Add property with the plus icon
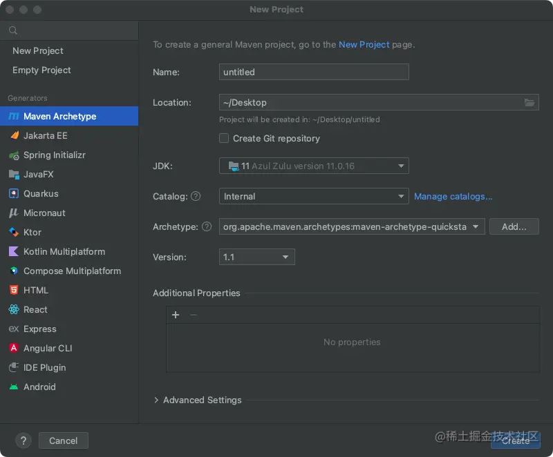 [176, 315]
